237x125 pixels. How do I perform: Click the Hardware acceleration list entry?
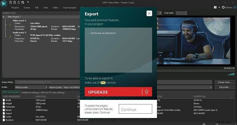pyautogui.click(x=103, y=33)
